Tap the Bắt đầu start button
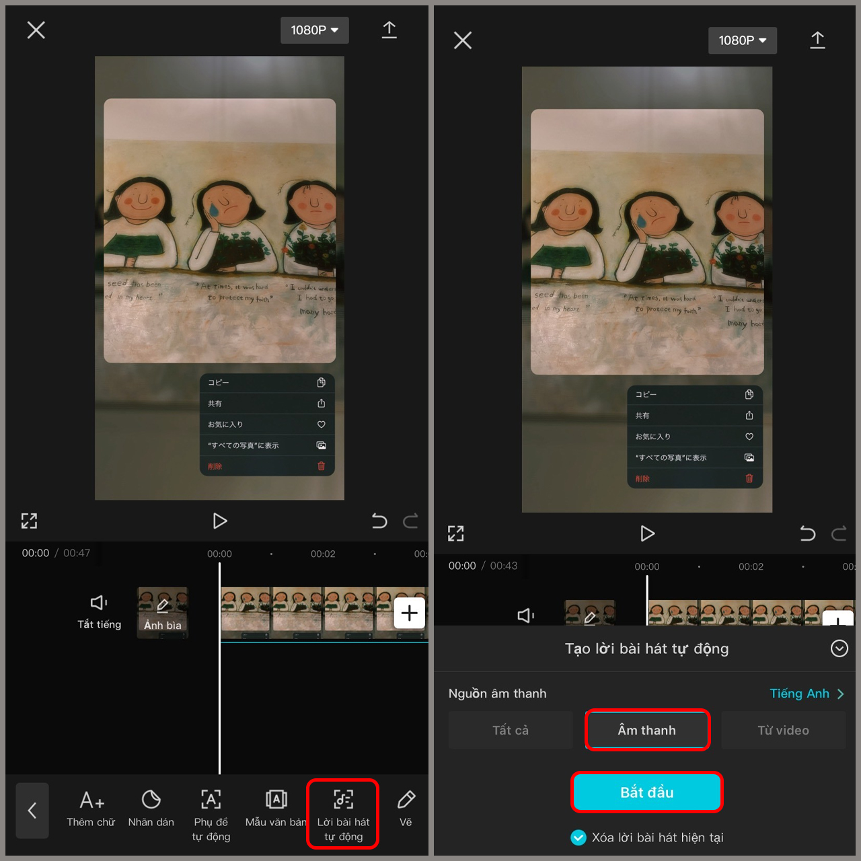The width and height of the screenshot is (861, 861). pos(647,792)
